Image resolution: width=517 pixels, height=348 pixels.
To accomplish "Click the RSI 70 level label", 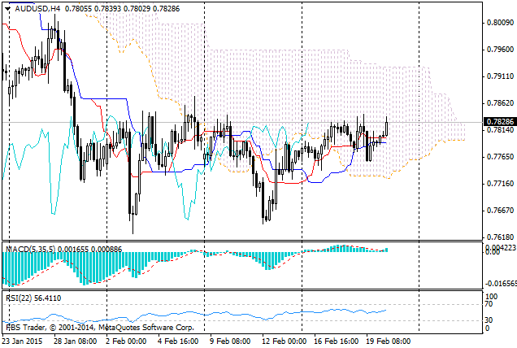I will [x=489, y=304].
